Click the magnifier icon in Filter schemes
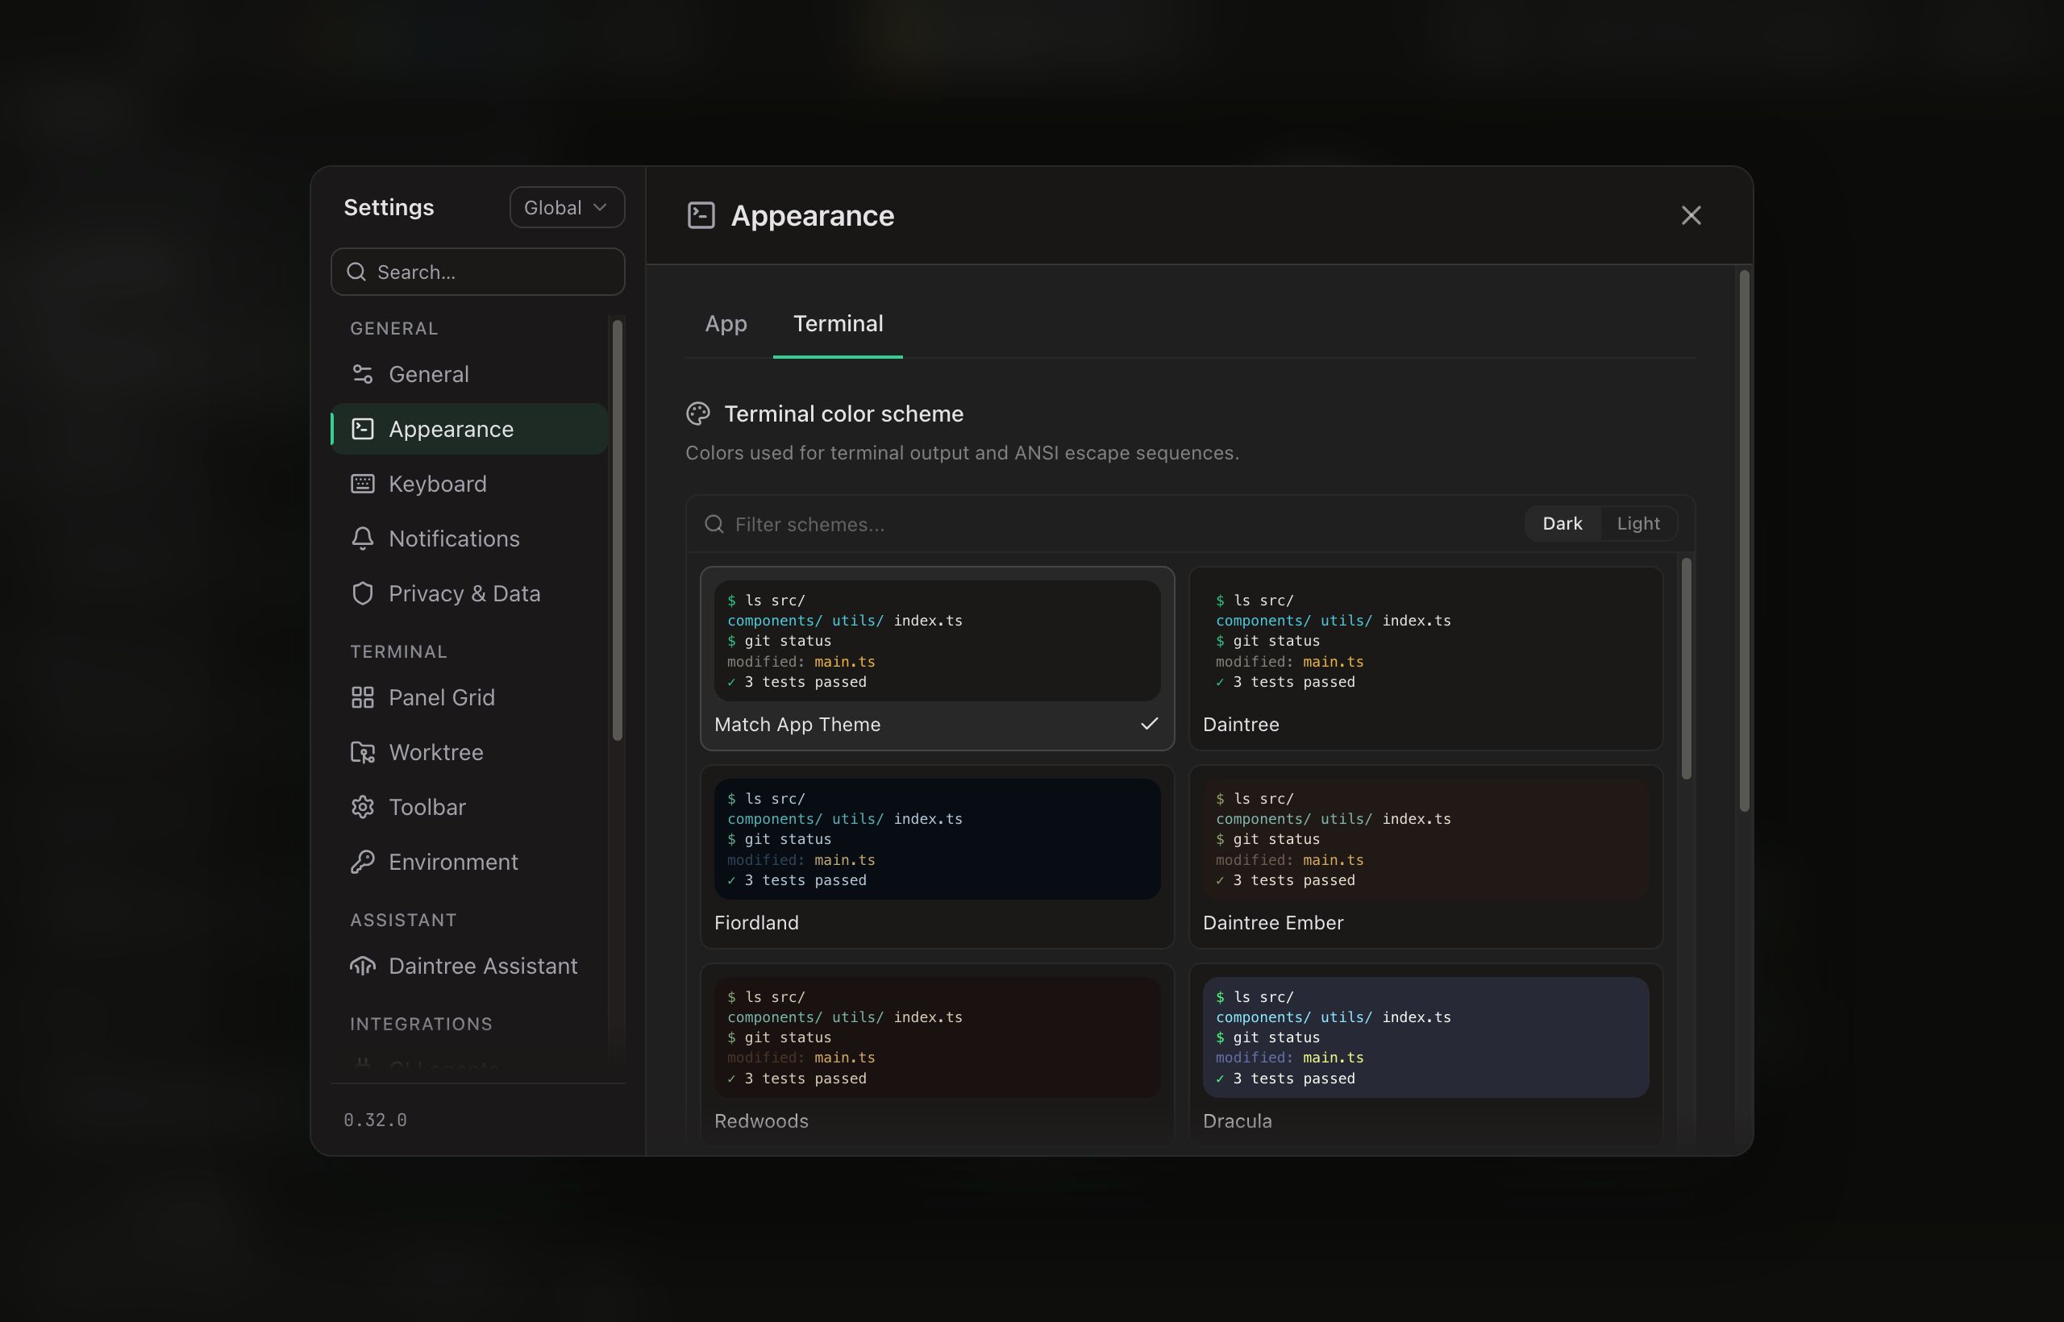 coord(714,525)
